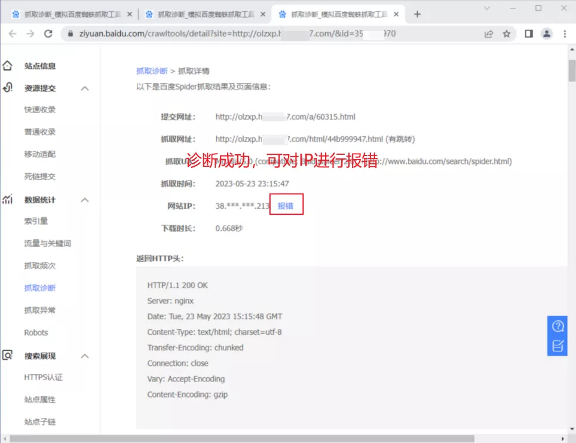576x443 pixels.
Task: Select 抓取频次 in the sidebar
Action: [x=39, y=266]
